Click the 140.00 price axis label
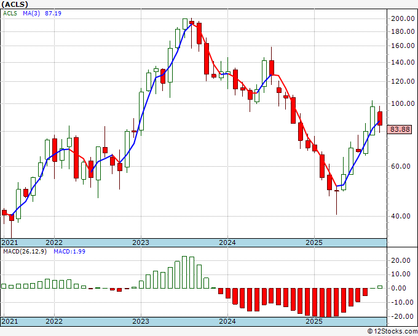The width and height of the screenshot is (418, 336). pos(403,62)
